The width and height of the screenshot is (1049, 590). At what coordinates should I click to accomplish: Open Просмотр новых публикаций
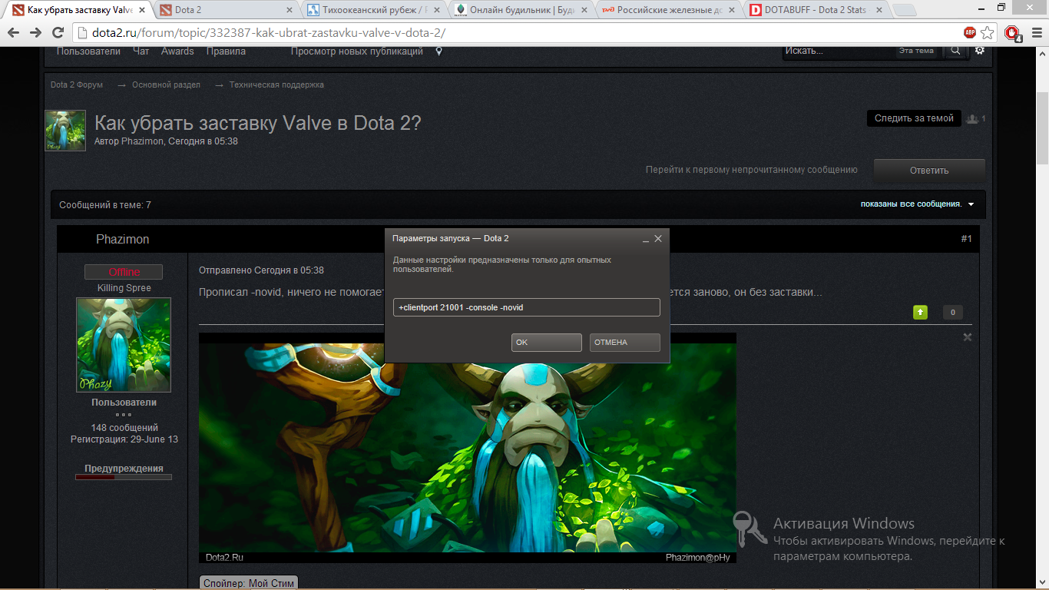pos(357,51)
